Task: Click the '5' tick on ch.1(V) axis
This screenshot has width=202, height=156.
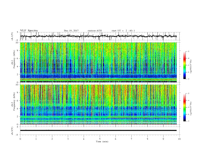Action: click(x=18, y=32)
